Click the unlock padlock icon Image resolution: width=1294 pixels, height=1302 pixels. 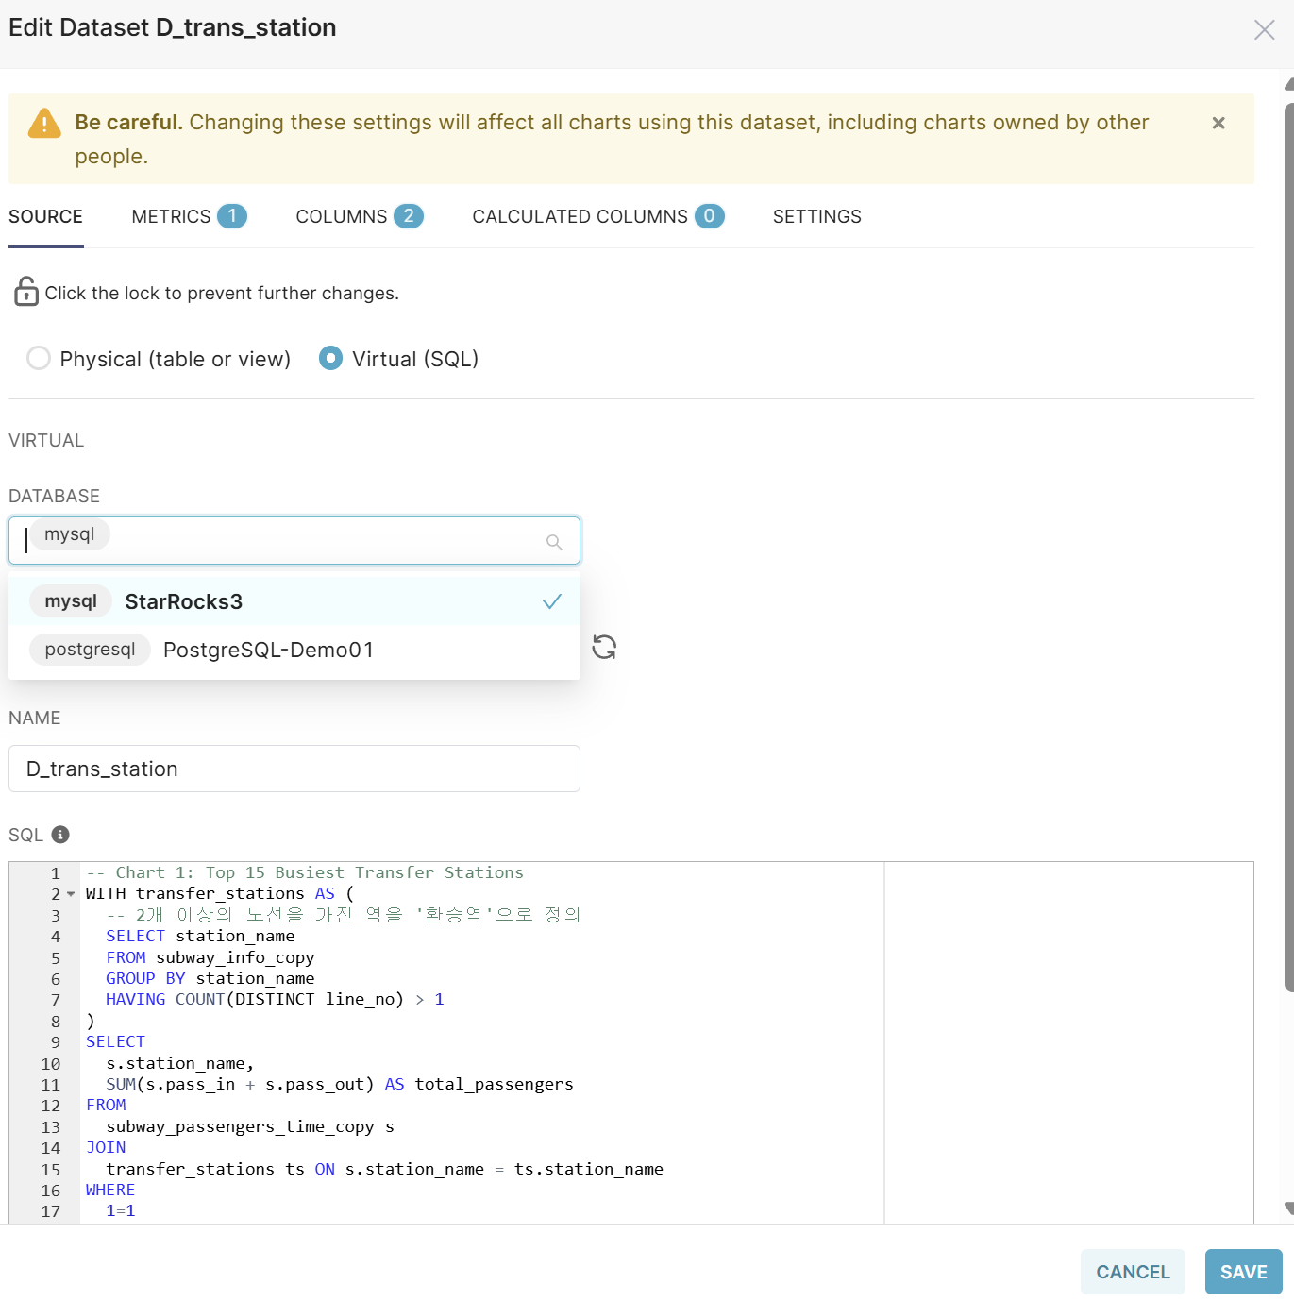tap(25, 292)
